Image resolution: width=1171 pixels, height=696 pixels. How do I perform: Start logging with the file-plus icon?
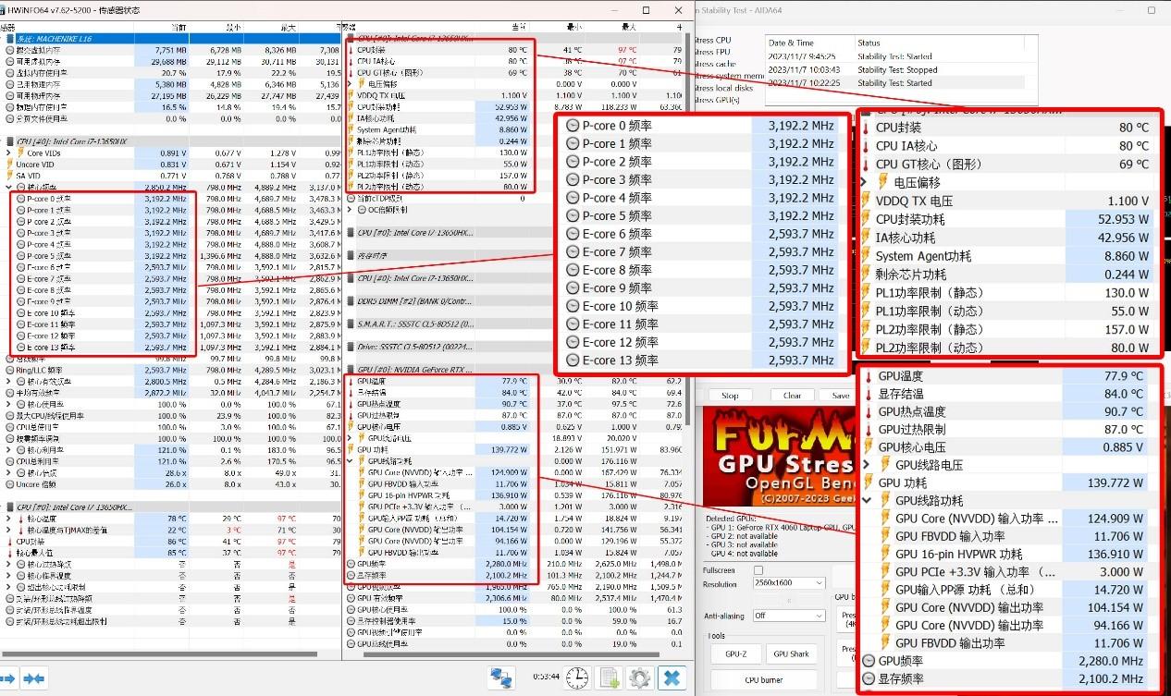coord(610,678)
